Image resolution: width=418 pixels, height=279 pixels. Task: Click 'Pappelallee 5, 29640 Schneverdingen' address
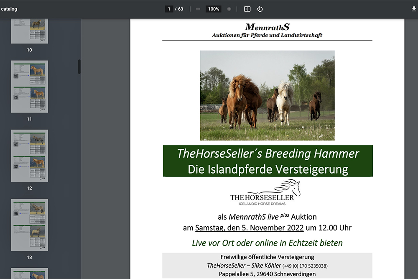pyautogui.click(x=267, y=274)
